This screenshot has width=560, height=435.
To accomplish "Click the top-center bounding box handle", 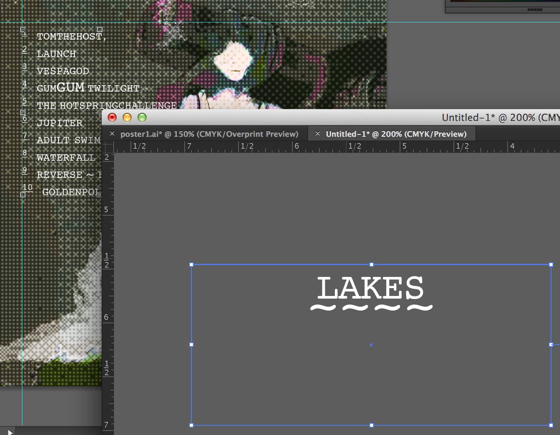I will click(371, 265).
